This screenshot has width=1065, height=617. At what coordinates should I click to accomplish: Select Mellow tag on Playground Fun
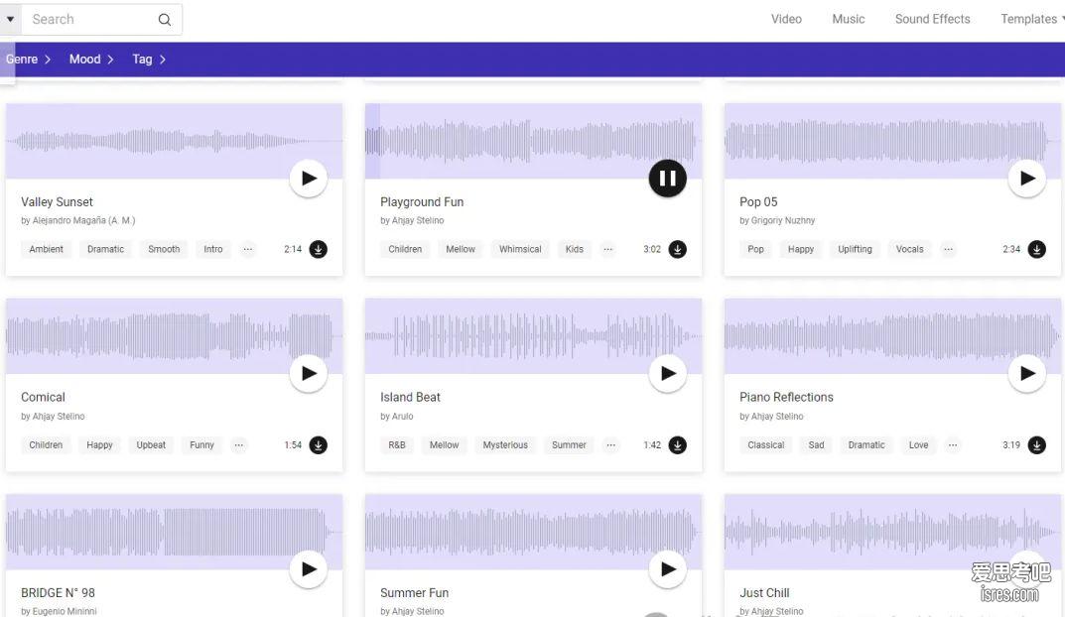pyautogui.click(x=461, y=249)
